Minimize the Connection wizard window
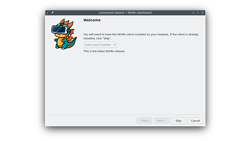This screenshot has height=141, width=251. coord(193,13)
